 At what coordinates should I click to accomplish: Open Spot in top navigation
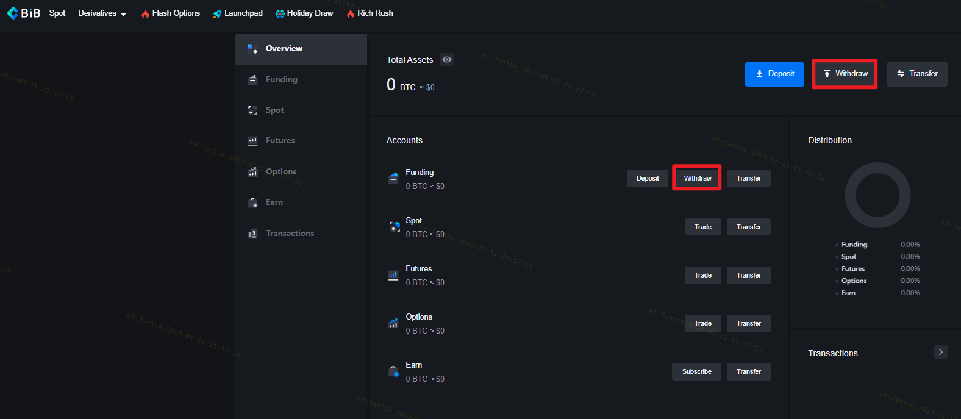57,13
